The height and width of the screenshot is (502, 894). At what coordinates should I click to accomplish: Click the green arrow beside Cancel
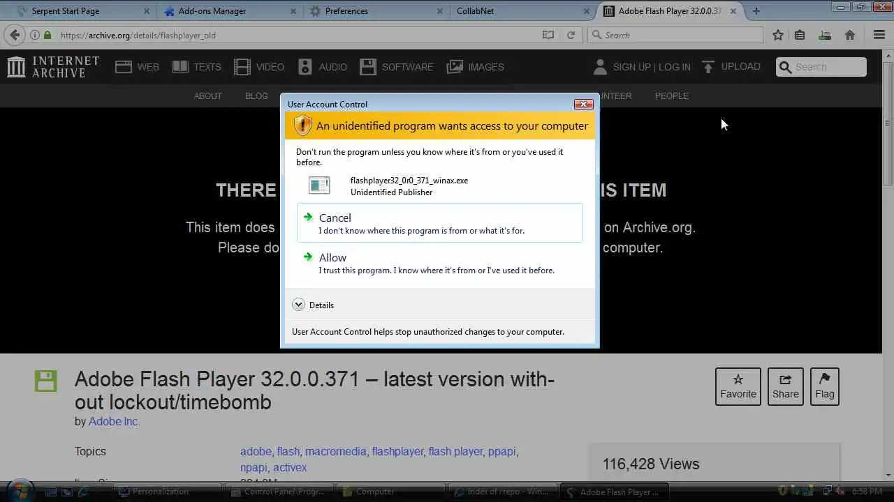pyautogui.click(x=308, y=217)
